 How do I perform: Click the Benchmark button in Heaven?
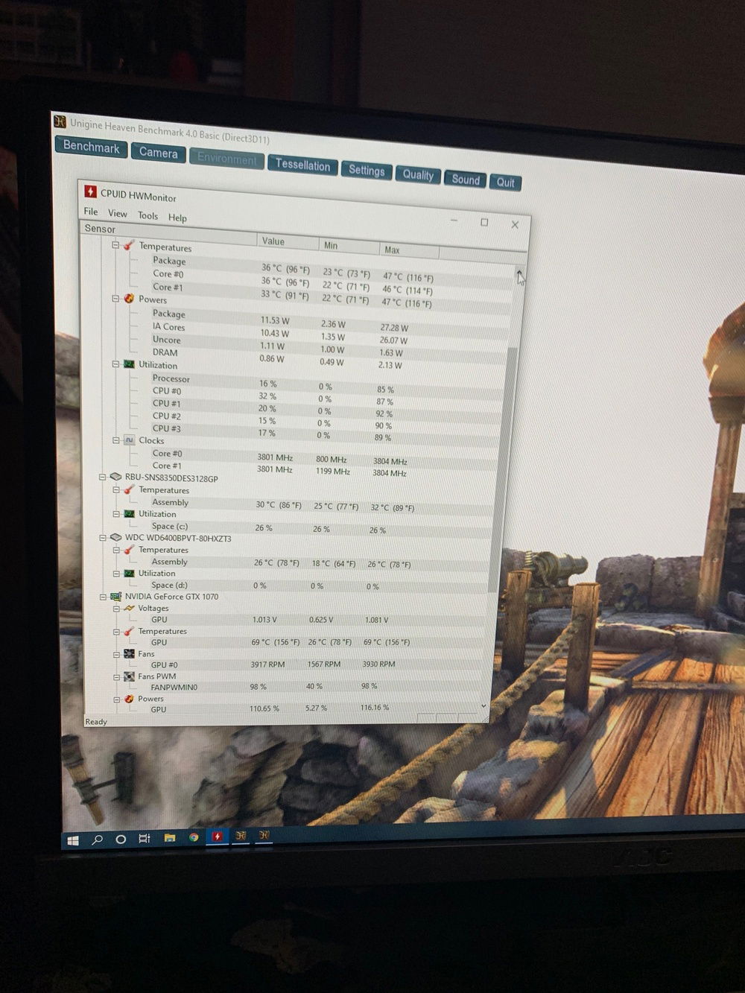pyautogui.click(x=91, y=147)
